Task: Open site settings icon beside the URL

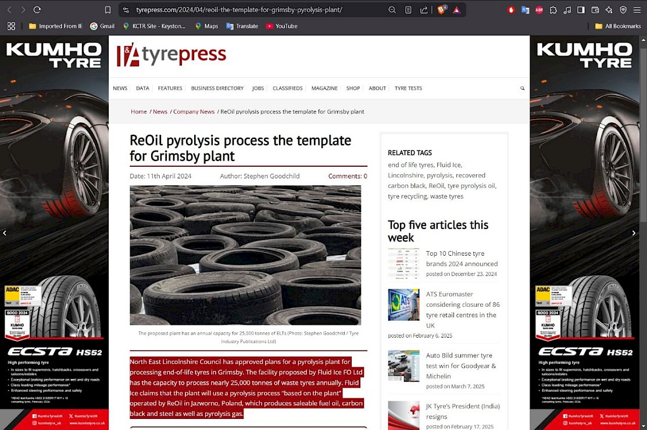Action: click(126, 10)
